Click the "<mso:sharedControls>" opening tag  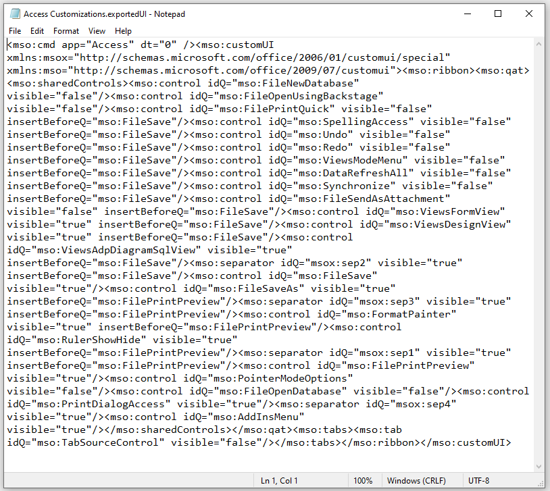(68, 84)
